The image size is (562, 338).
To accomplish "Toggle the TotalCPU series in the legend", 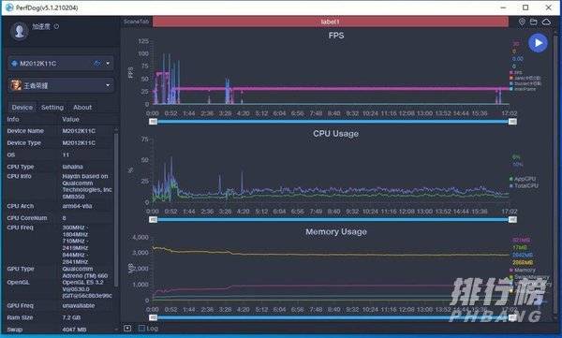I will (x=524, y=185).
